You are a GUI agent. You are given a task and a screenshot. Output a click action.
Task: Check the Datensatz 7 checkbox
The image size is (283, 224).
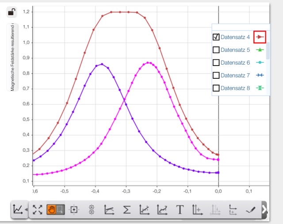tap(216, 75)
